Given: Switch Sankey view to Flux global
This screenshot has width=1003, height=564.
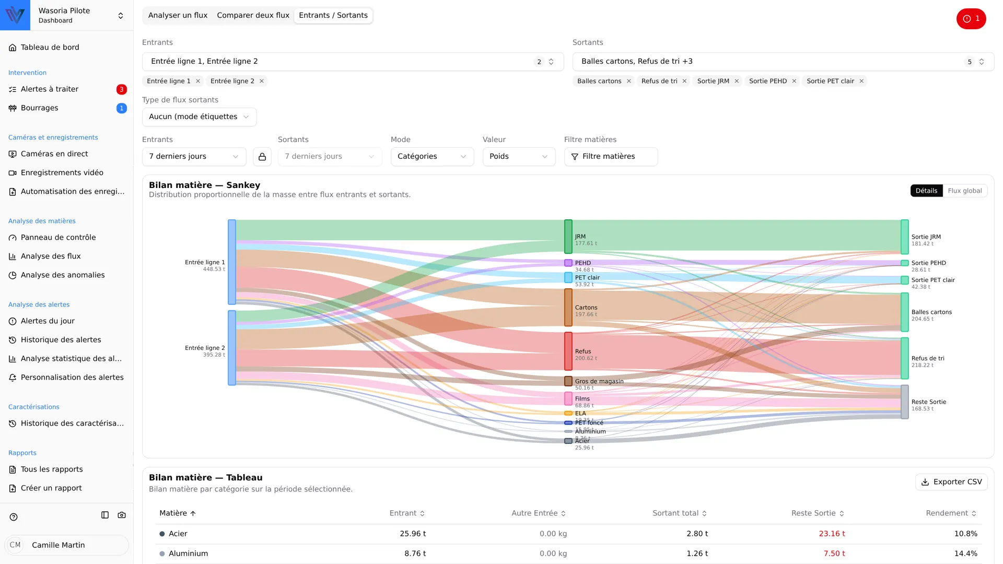Looking at the screenshot, I should coord(964,191).
